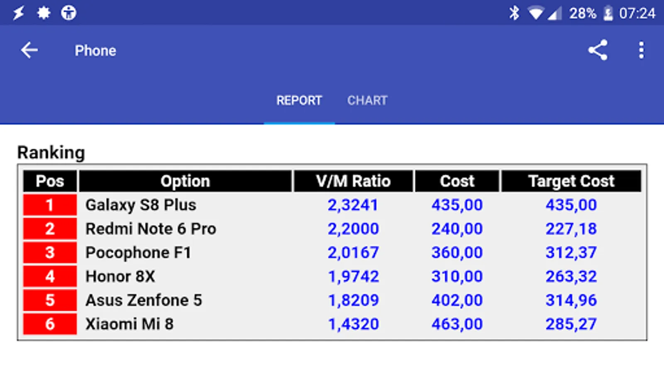Select the Pocophone F1 row
Viewport: 664px width, 373px height.
tap(332, 252)
